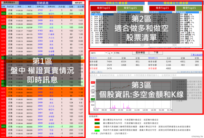Open the stock code 3673 dropdown arrow
Image resolution: width=204 pixels, height=138 pixels.
[x=106, y=53]
